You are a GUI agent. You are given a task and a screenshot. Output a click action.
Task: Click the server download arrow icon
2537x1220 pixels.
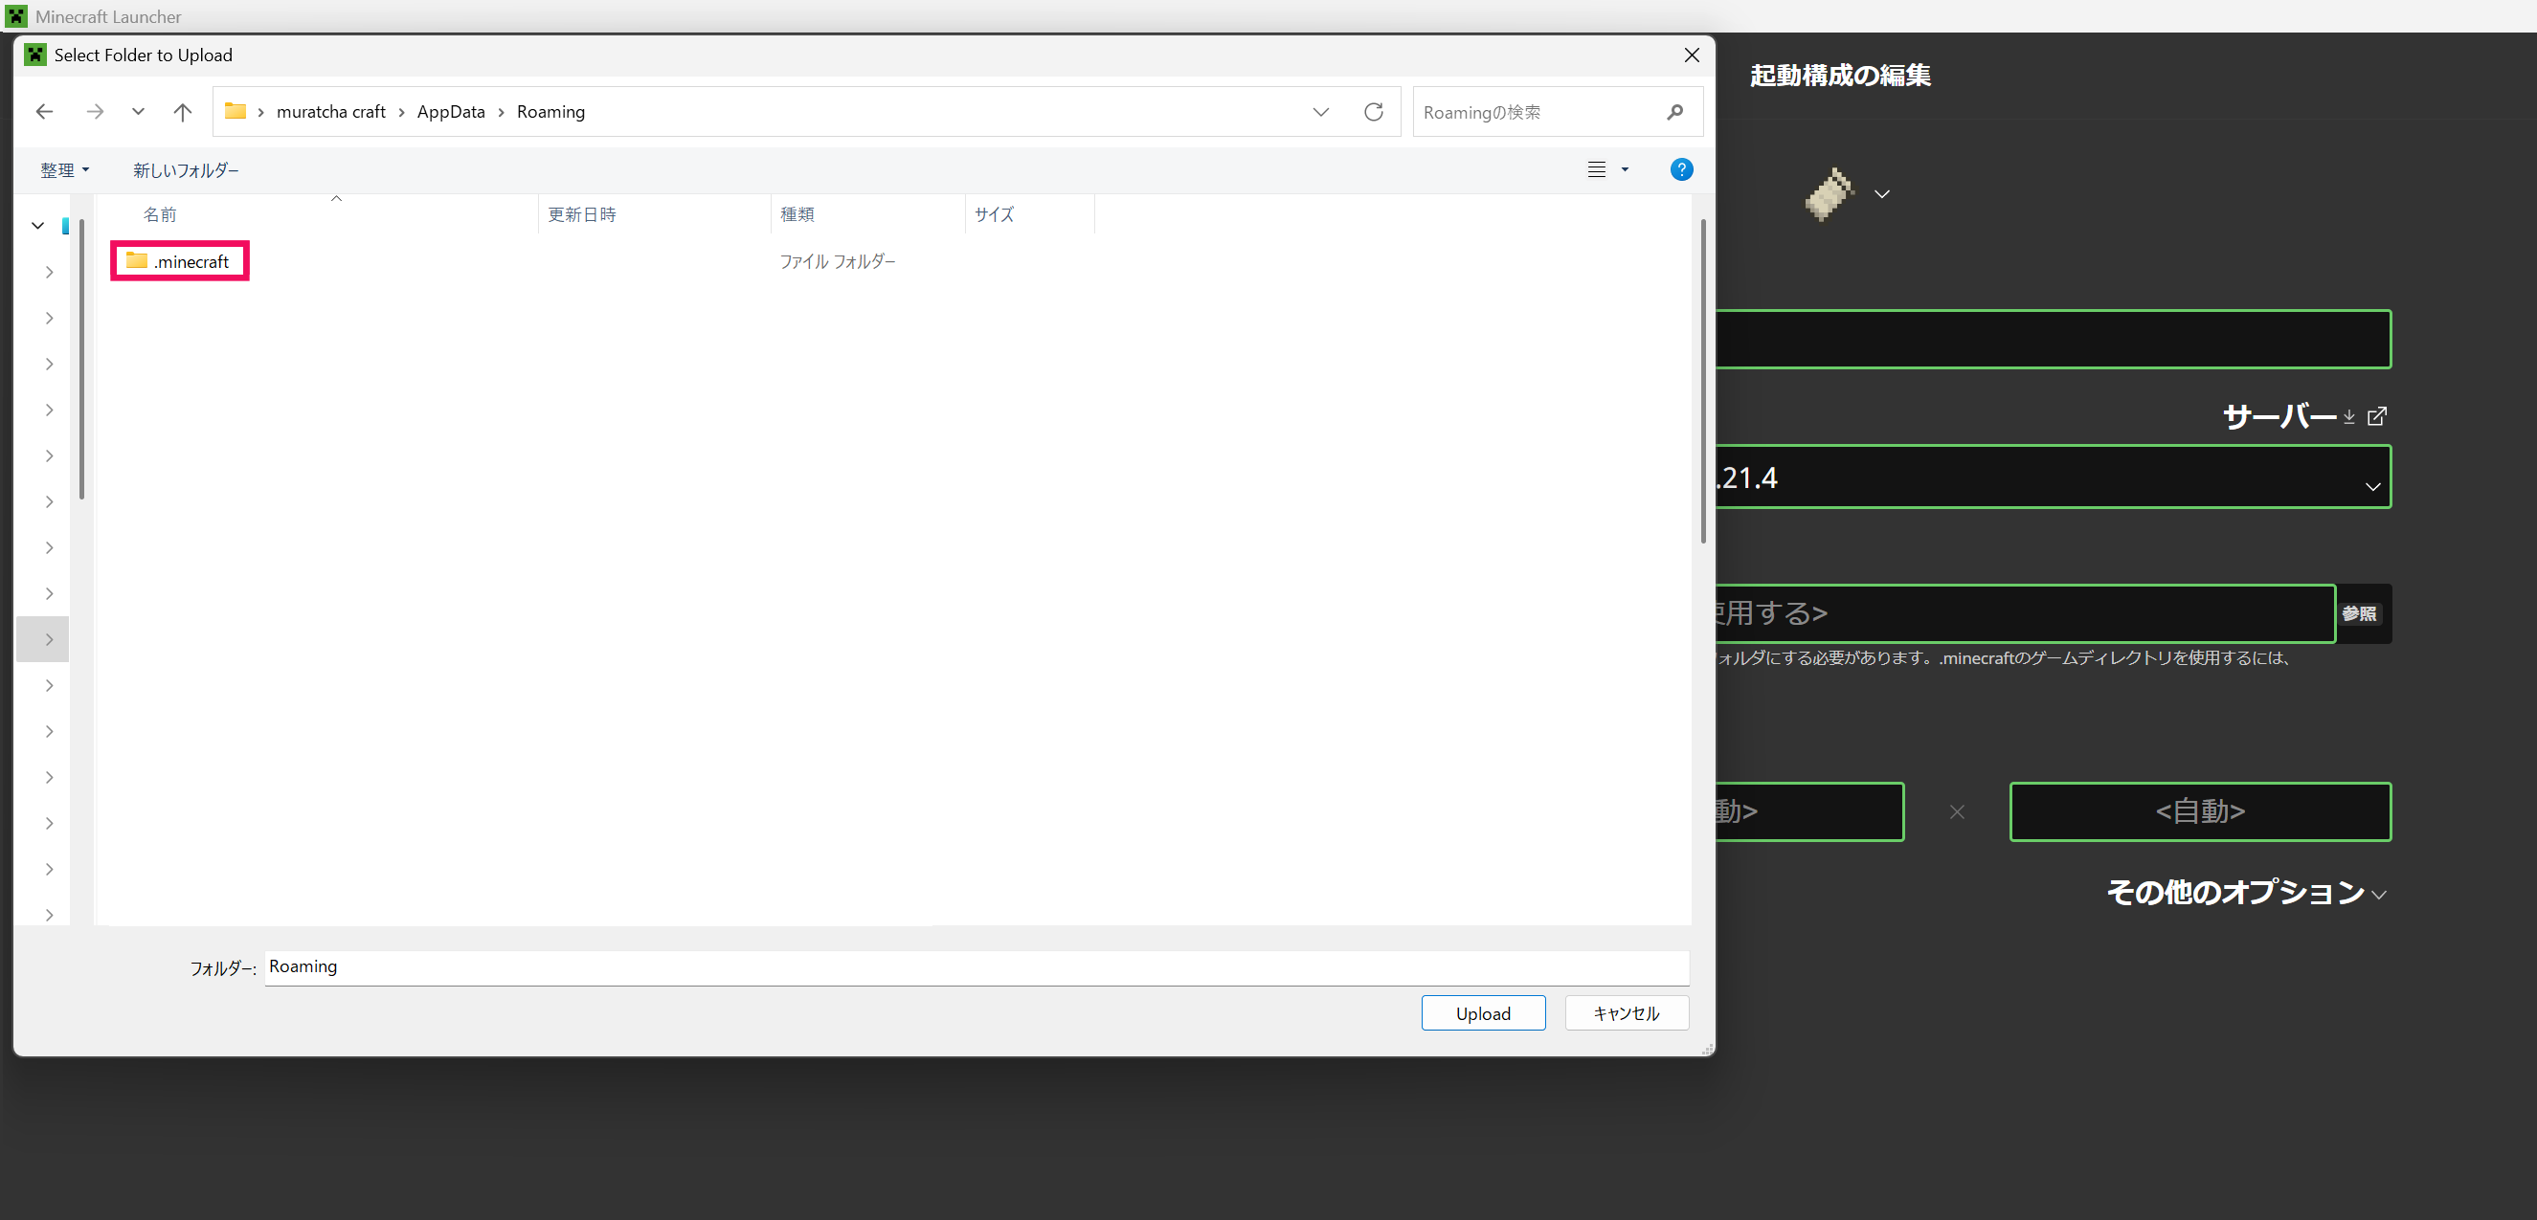(2349, 417)
